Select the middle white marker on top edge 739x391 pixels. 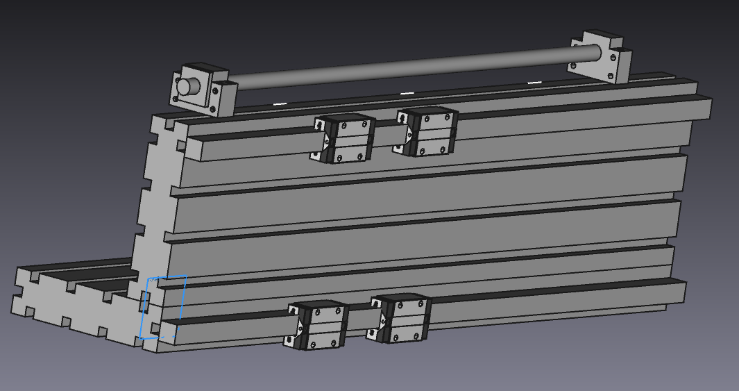coord(407,93)
